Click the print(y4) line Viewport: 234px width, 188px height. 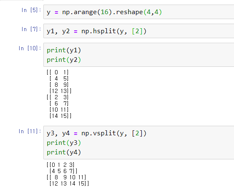pos(64,152)
